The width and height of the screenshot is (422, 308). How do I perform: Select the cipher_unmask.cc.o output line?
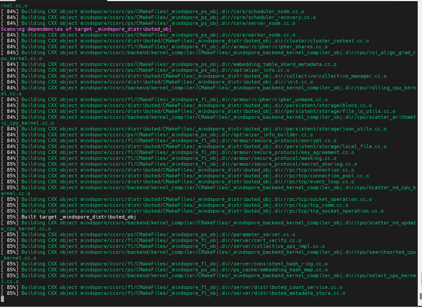pos(164,100)
